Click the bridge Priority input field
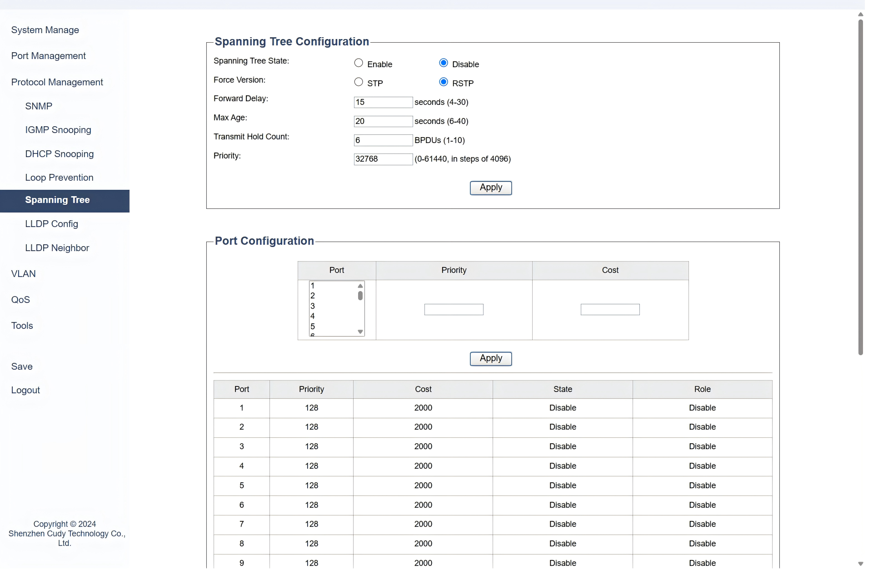The width and height of the screenshot is (873, 569). point(383,159)
